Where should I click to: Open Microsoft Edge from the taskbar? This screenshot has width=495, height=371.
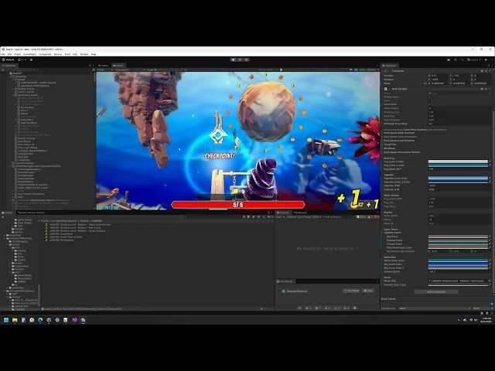pos(40,320)
